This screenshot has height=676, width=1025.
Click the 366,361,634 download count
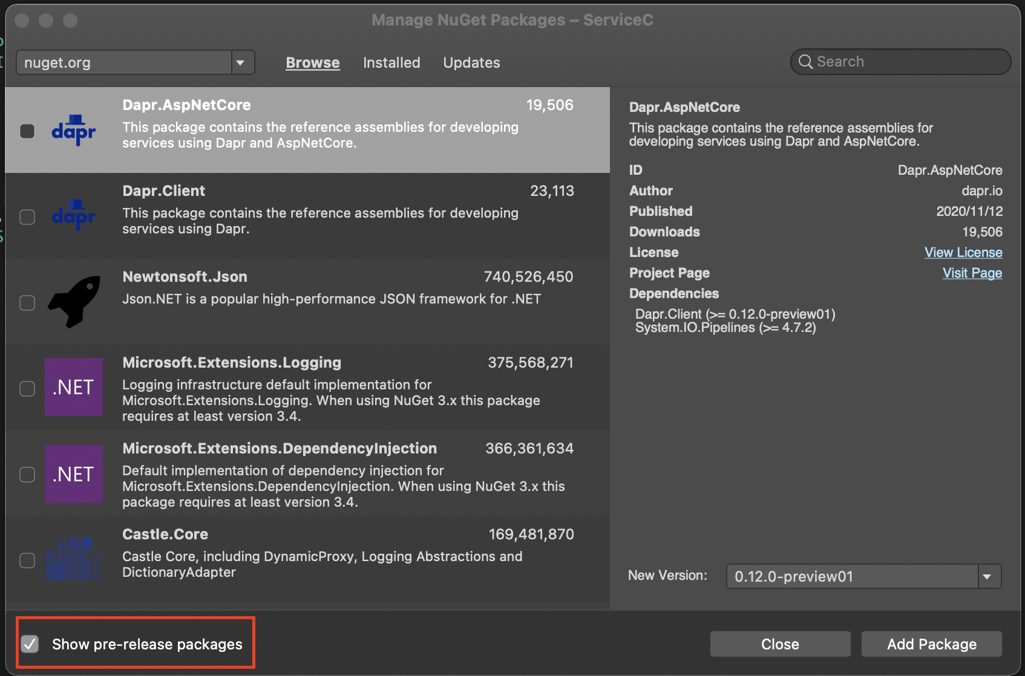(x=529, y=449)
